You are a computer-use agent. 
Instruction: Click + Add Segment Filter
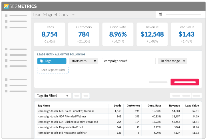53,70
